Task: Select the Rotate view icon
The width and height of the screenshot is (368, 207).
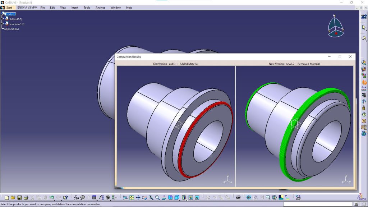Action: [144, 198]
